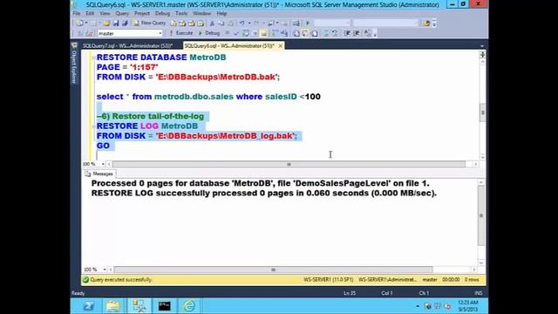Click the Start debugging green arrow icon
This screenshot has height=314, width=558.
pos(308,24)
